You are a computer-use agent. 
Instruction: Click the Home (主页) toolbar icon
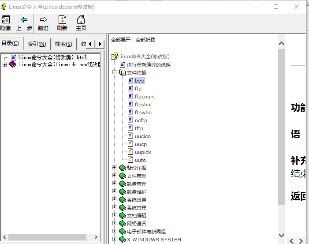81,20
